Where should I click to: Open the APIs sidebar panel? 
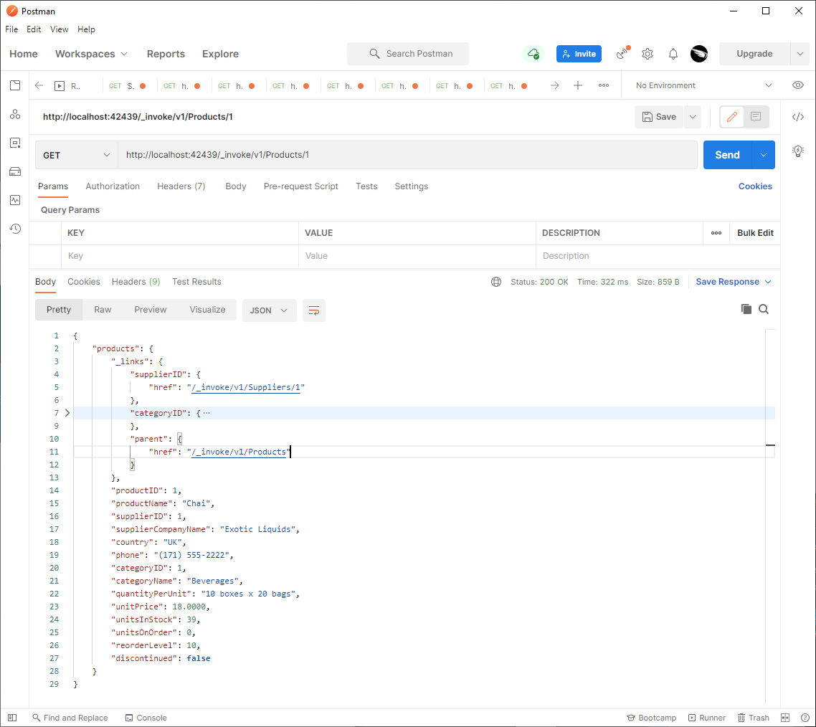(15, 113)
